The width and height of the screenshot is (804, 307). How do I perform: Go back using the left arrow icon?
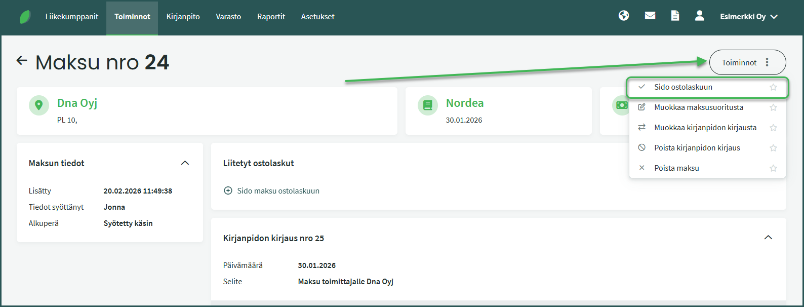pos(22,61)
